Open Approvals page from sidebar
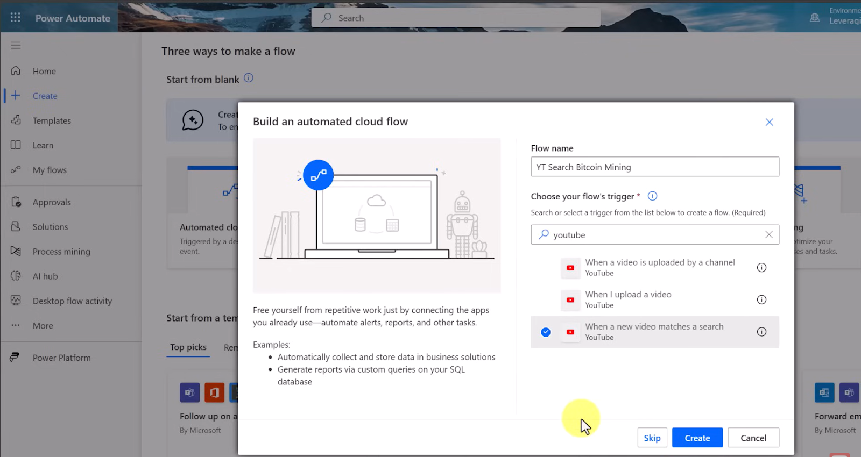This screenshot has width=861, height=457. [x=52, y=202]
